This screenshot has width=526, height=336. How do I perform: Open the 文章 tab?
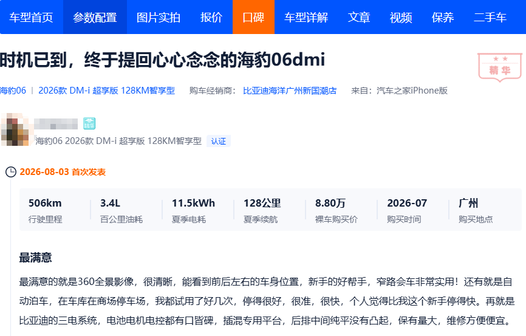(358, 17)
